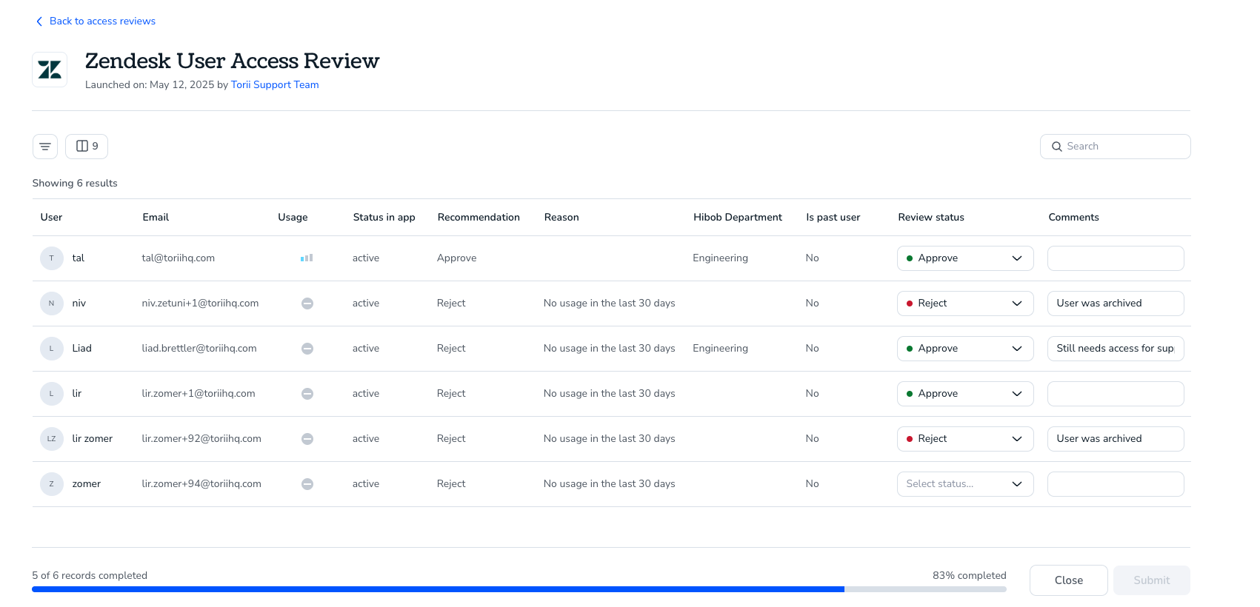Go back to access reviews
The height and width of the screenshot is (607, 1260).
click(x=96, y=21)
